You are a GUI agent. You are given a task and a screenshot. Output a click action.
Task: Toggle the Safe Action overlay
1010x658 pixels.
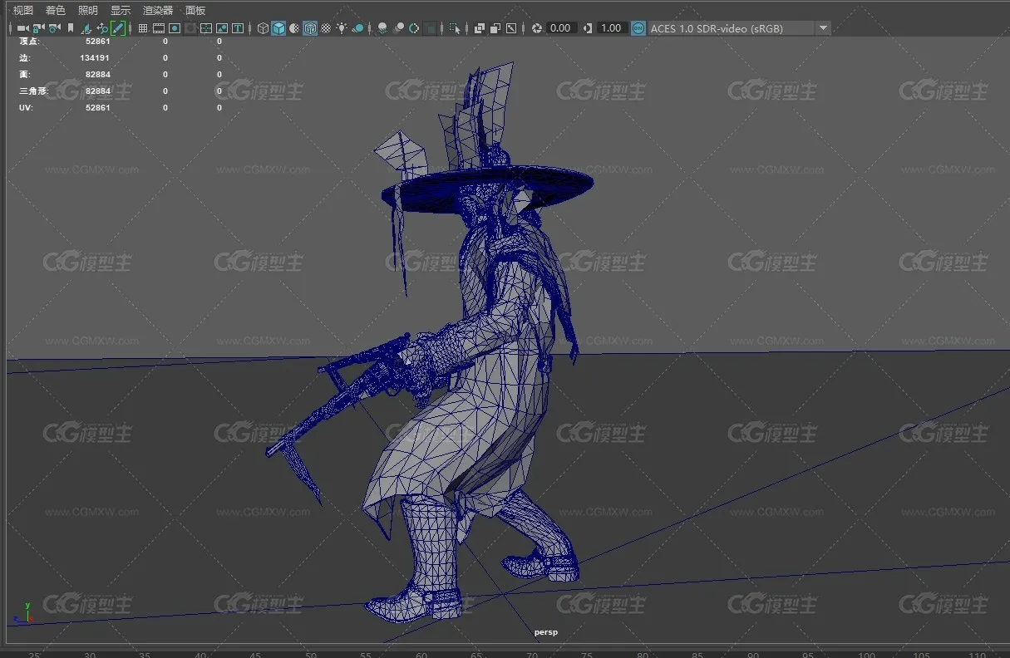[221, 28]
